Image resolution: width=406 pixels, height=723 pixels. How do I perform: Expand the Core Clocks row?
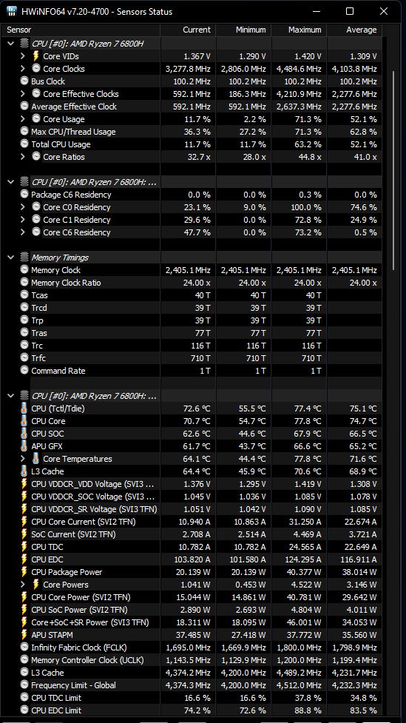[x=23, y=69]
